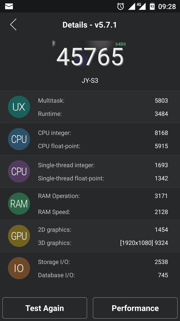Screen dimensions: 180x321
Task: Go back using the arrow icon
Action: click(x=13, y=25)
